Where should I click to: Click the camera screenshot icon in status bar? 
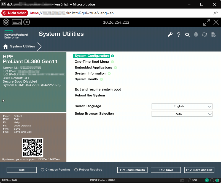[182, 180]
